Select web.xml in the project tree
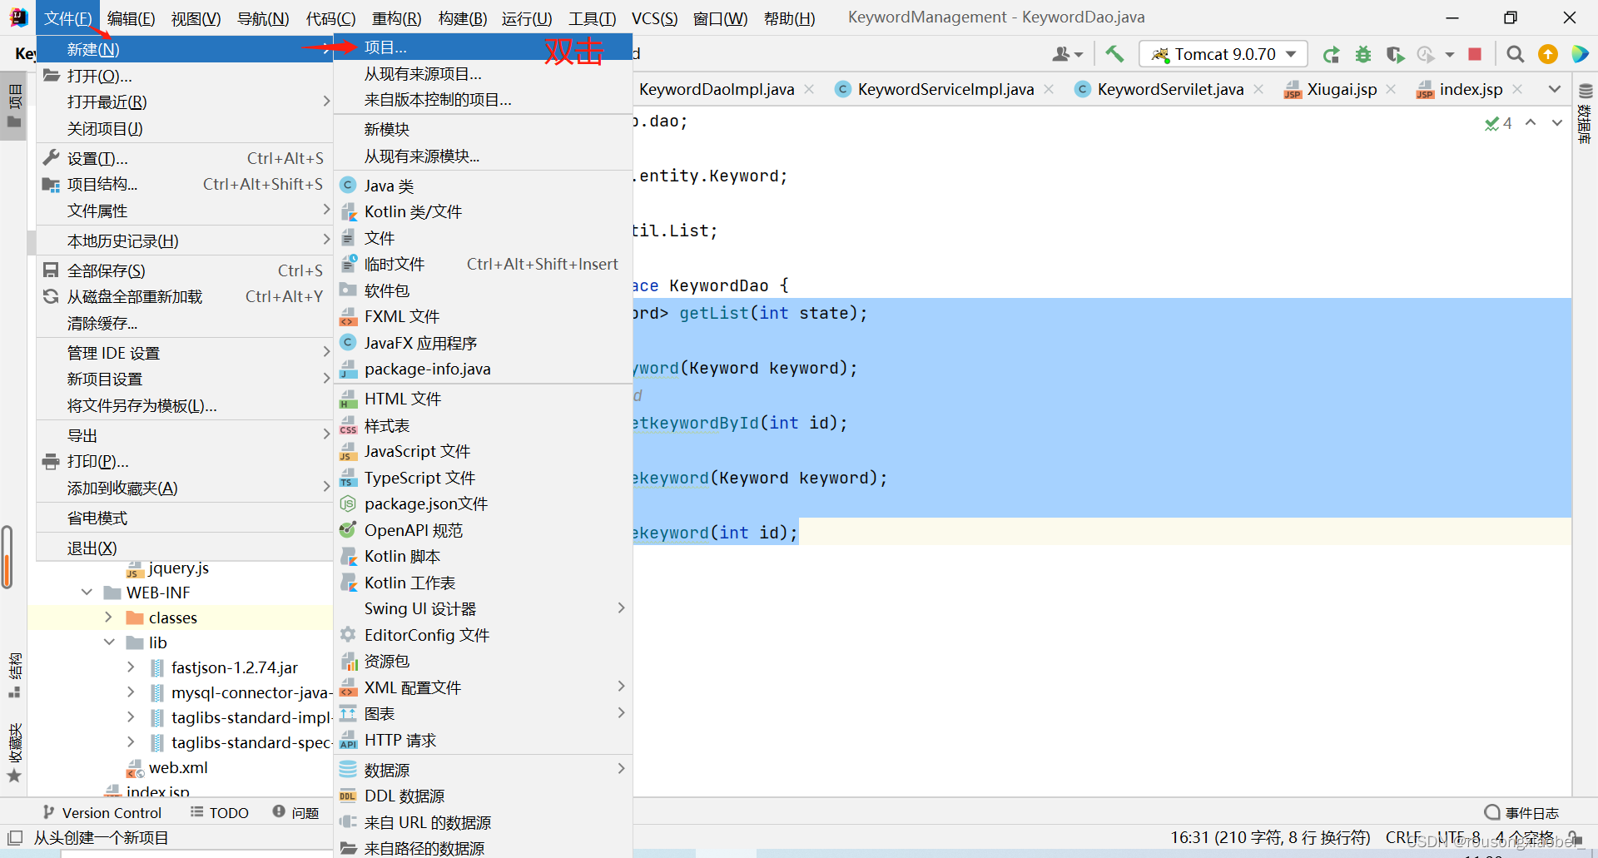The width and height of the screenshot is (1598, 858). click(x=178, y=767)
